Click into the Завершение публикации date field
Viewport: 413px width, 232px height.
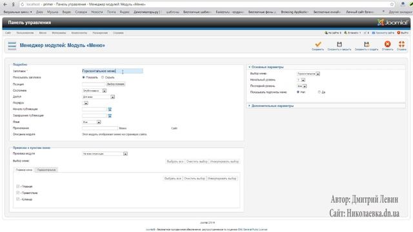(94, 116)
